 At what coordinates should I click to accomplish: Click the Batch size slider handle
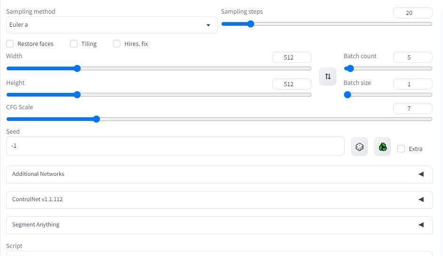coord(348,95)
